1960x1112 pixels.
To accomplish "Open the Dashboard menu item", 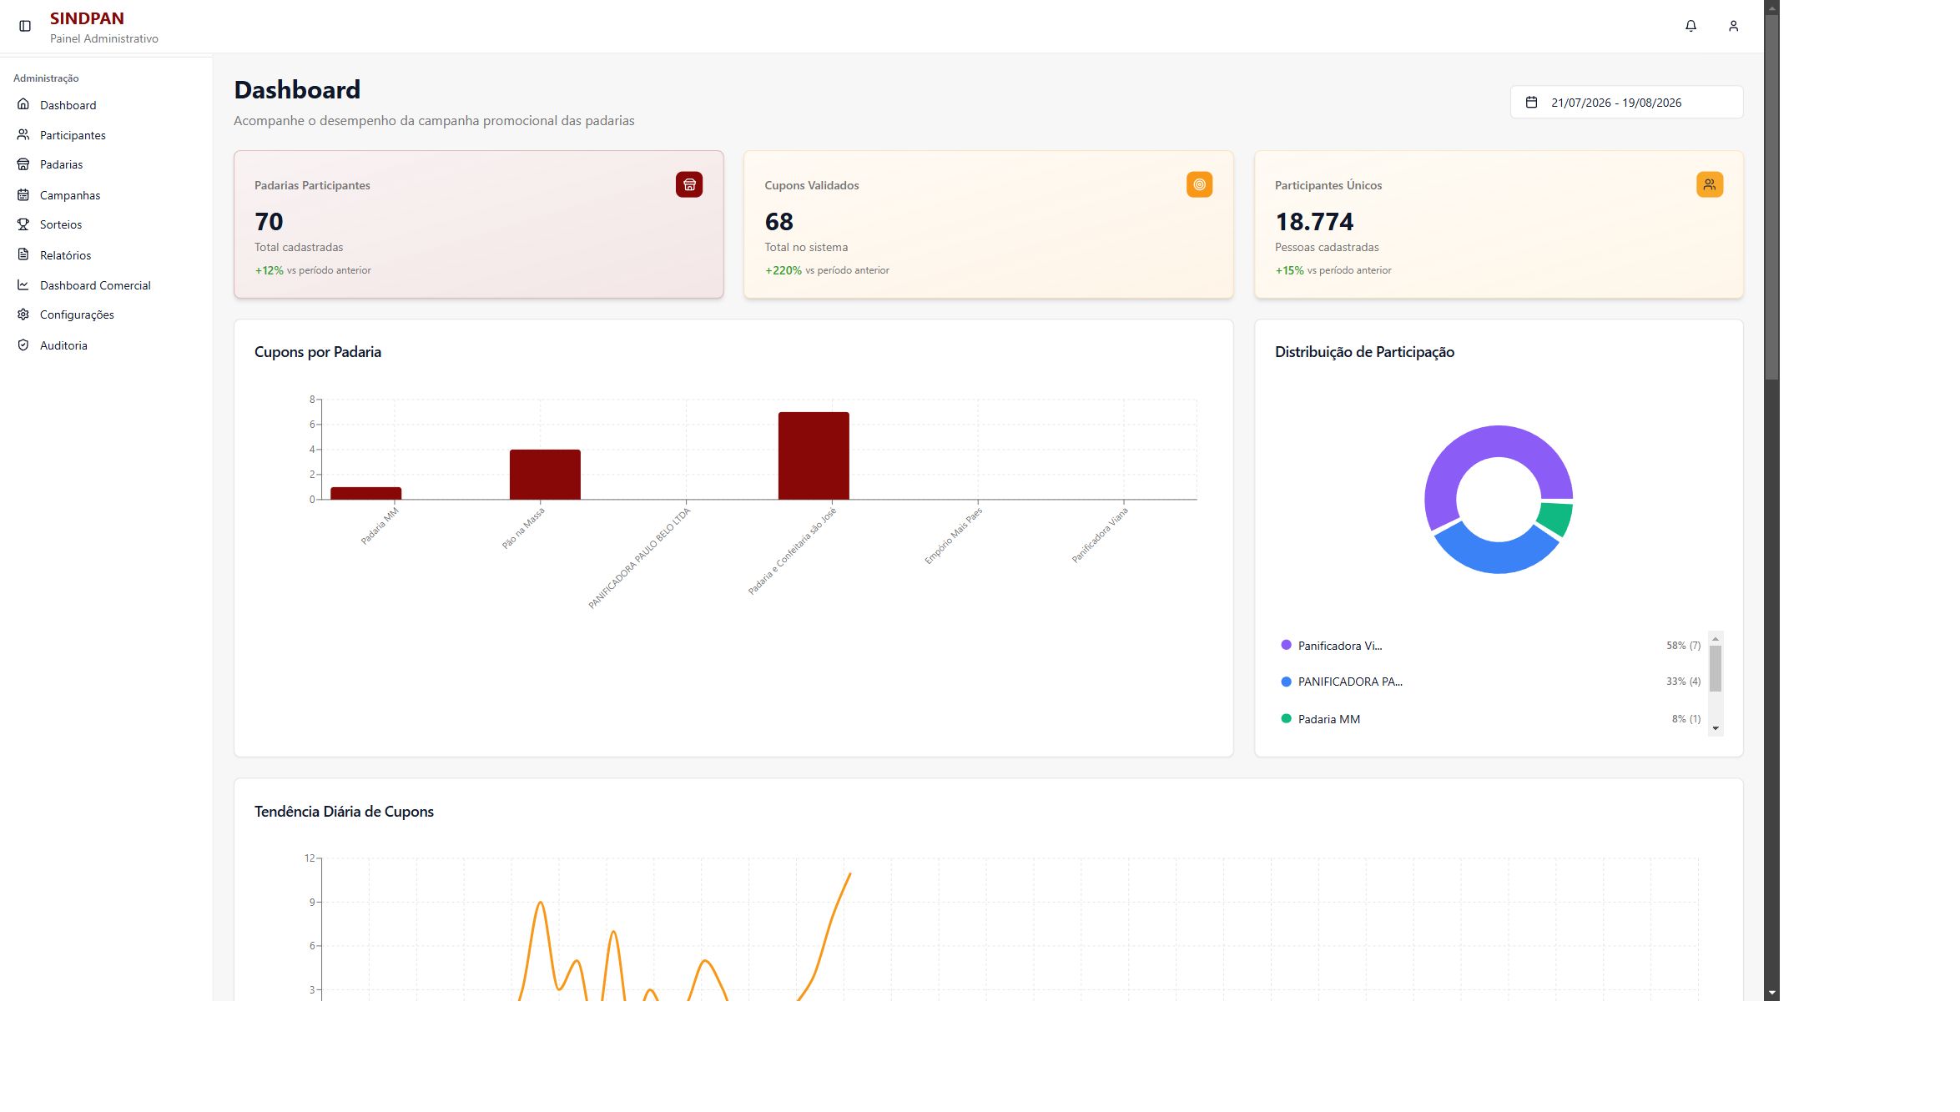I will [106, 105].
